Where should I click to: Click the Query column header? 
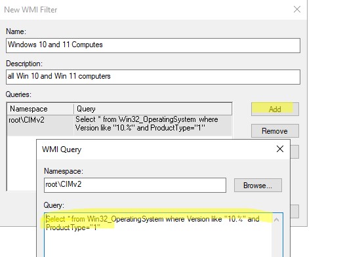[153, 109]
